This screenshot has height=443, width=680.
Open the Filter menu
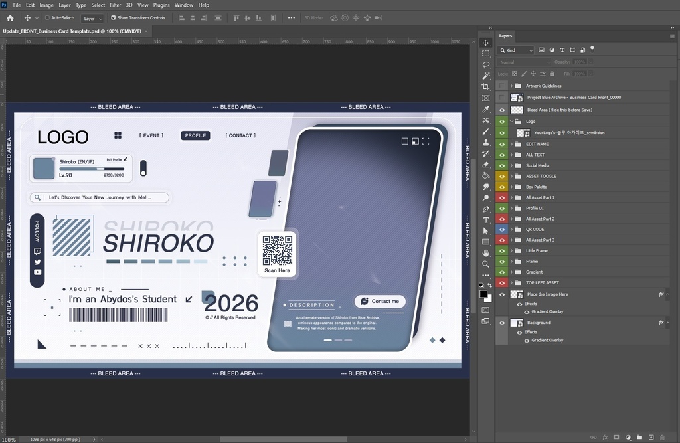[x=116, y=5]
